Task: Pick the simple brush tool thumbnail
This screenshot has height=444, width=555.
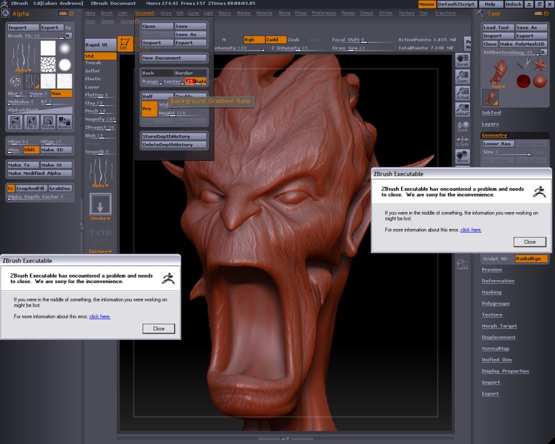Action: 522,64
